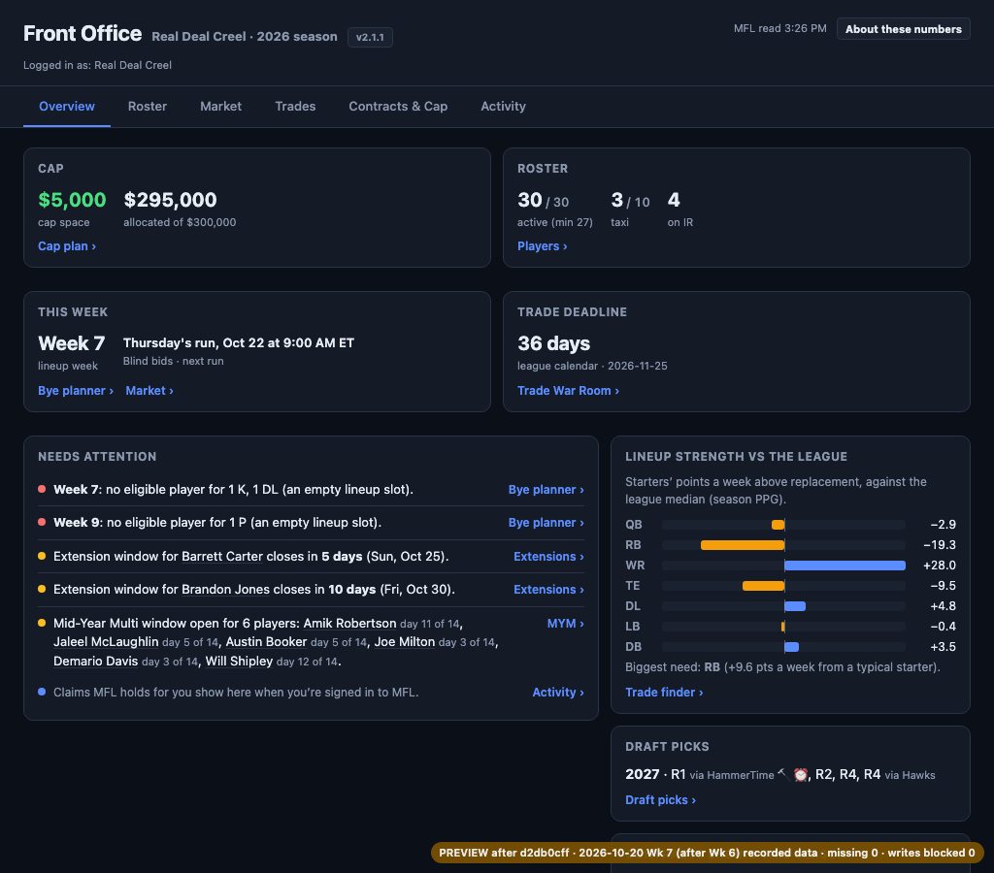Click the Front Office title
This screenshot has width=994, height=873.
(83, 34)
